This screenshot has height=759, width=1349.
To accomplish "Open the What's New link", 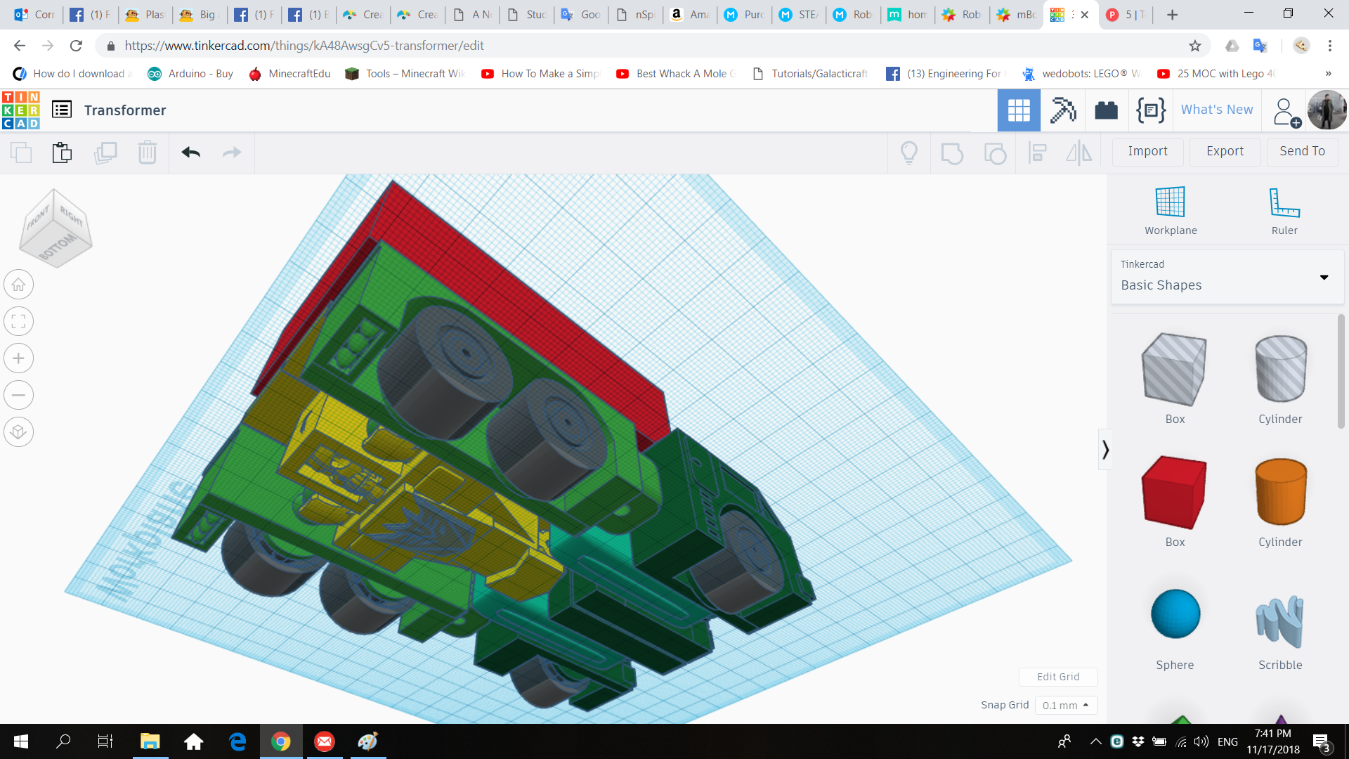I will (1216, 110).
